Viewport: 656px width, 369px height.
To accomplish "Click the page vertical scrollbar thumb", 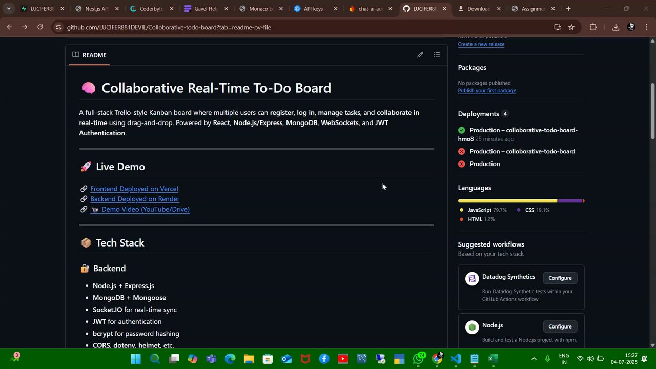I will 652,110.
